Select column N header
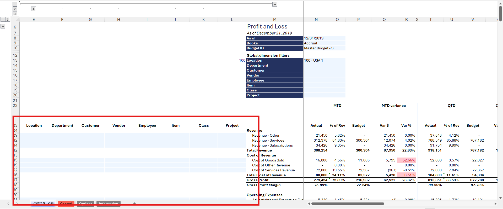 pos(316,20)
